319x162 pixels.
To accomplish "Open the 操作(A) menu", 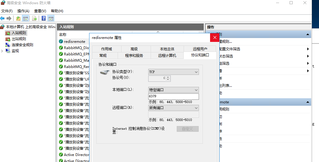I will [23, 11].
